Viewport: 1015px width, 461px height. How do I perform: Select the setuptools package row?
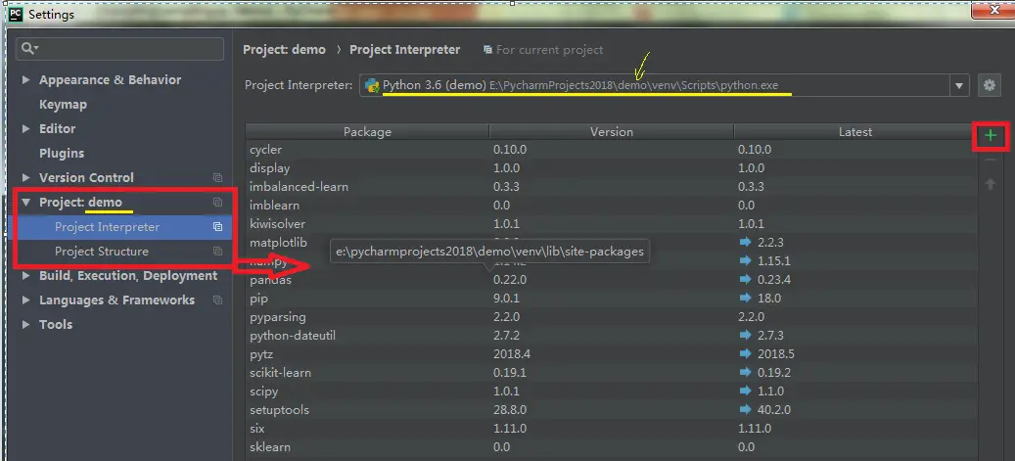611,410
